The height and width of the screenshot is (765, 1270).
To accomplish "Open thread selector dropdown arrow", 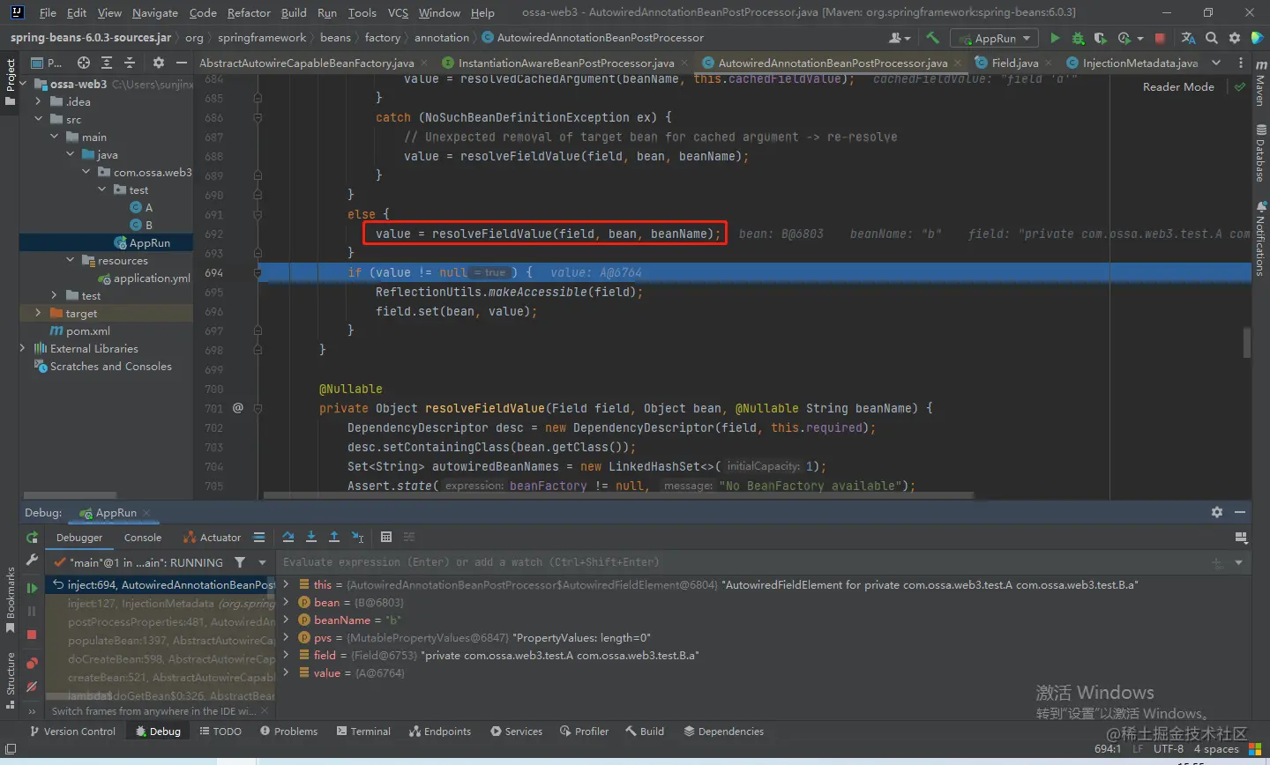I will click(x=262, y=562).
